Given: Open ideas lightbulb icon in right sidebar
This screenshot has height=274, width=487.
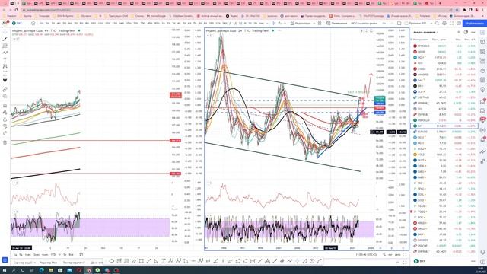Looking at the screenshot, I should click(483, 91).
